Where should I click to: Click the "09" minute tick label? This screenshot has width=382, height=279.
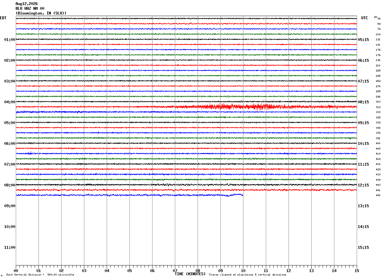221,271
